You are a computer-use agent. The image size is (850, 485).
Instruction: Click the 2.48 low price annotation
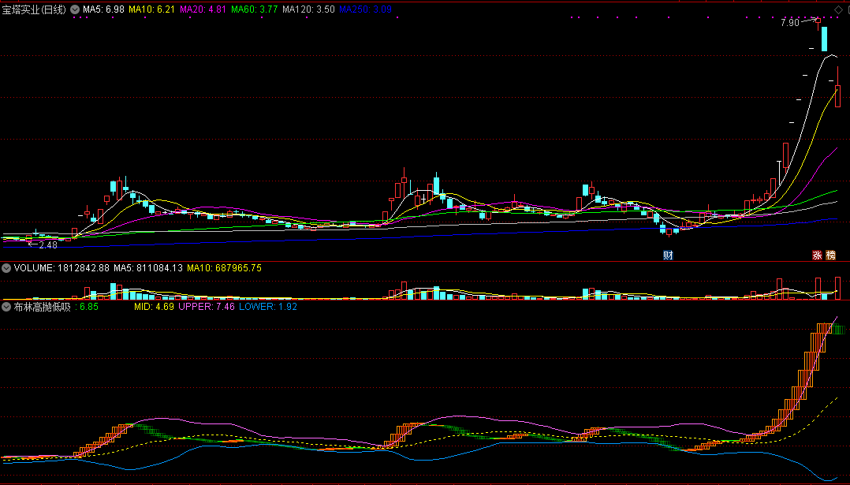pyautogui.click(x=48, y=245)
